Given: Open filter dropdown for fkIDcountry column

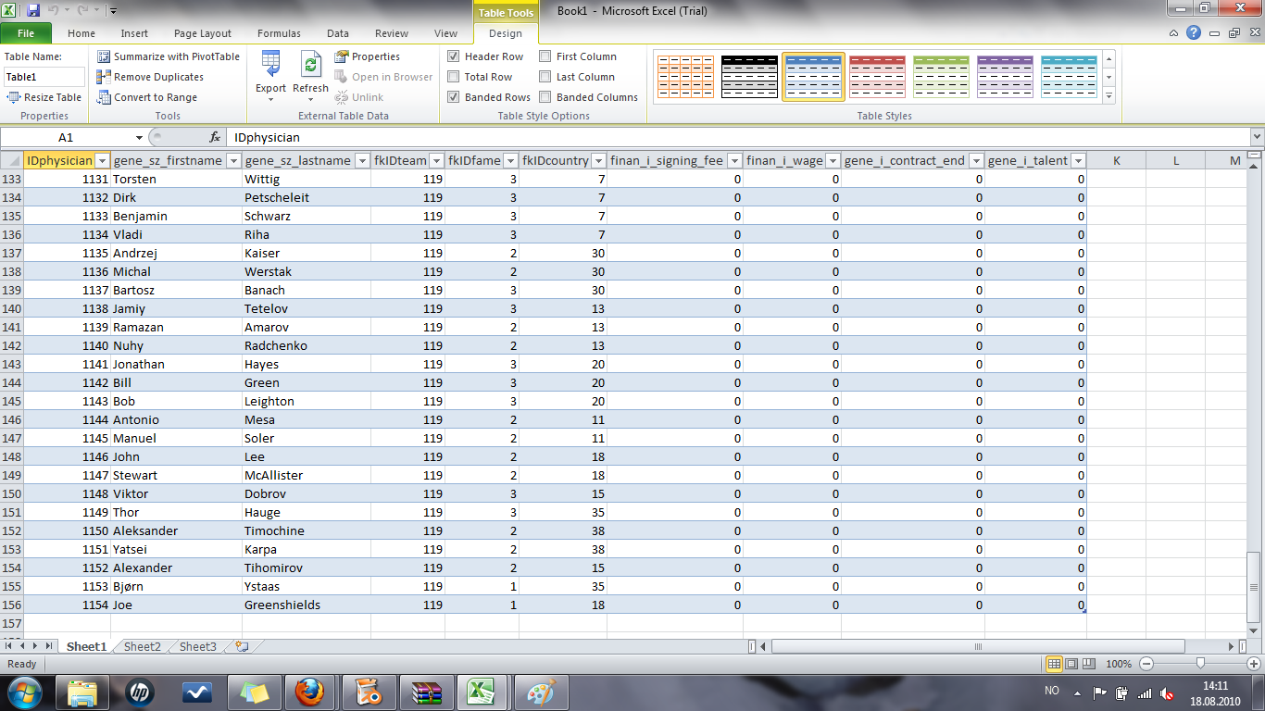Looking at the screenshot, I should (x=598, y=161).
